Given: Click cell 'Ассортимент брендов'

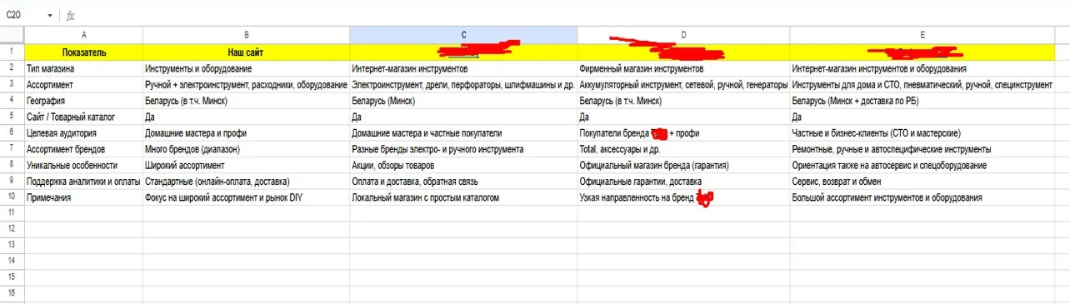Looking at the screenshot, I should tap(83, 149).
